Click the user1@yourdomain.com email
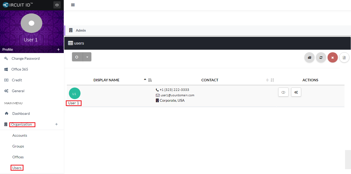Image resolution: width=351 pixels, height=174 pixels. click(x=177, y=95)
